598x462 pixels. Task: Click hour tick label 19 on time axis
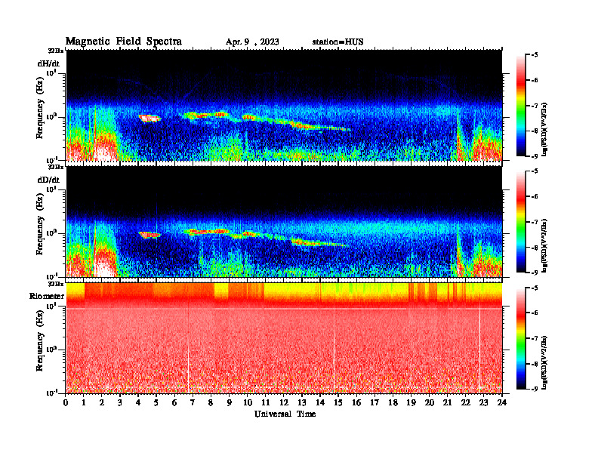coord(411,402)
